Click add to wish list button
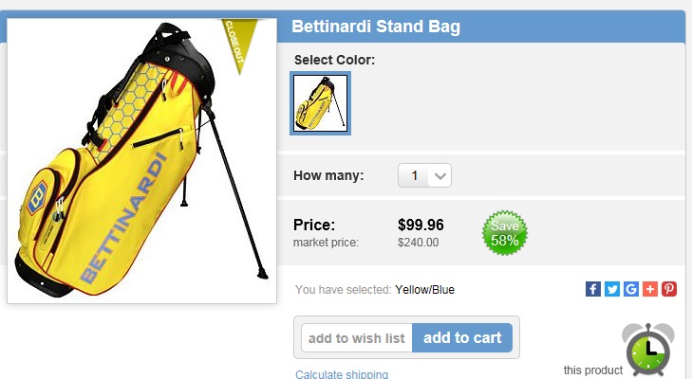 tap(357, 338)
